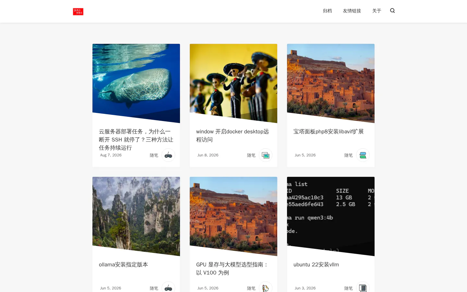Click the 随笔 tag on the ollama post
Image resolution: width=467 pixels, height=292 pixels.
pos(154,288)
